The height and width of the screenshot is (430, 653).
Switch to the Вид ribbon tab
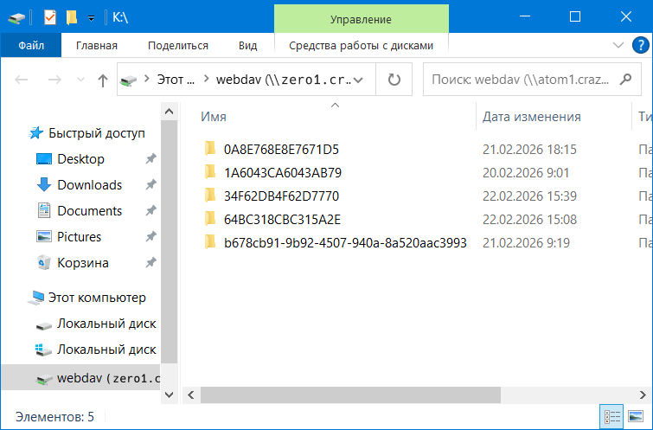(x=247, y=46)
